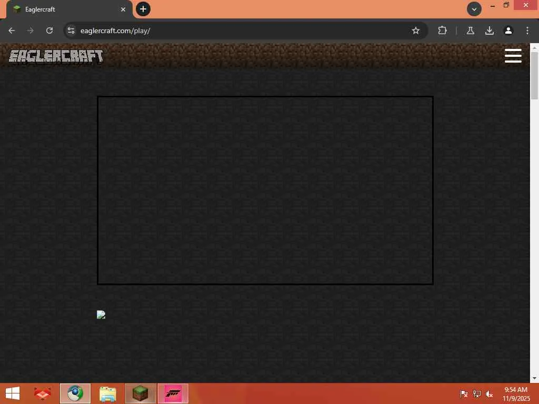Open the browser Downloads icon

pyautogui.click(x=489, y=31)
